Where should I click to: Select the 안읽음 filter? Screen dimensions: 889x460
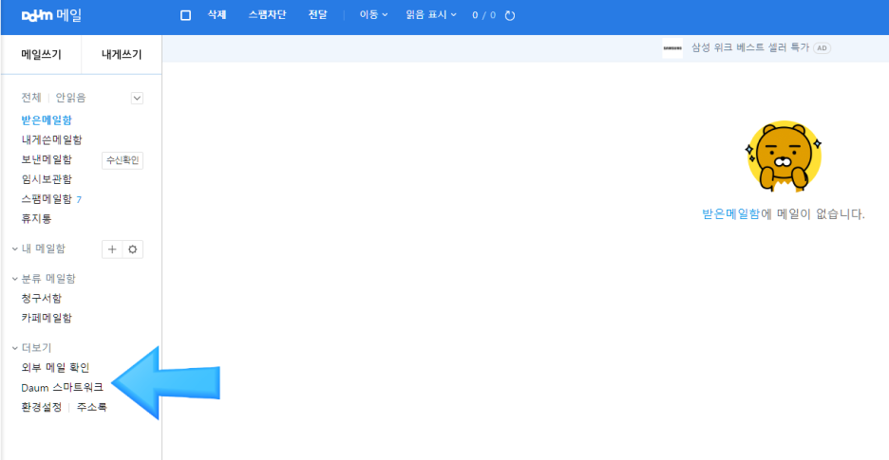tap(71, 98)
